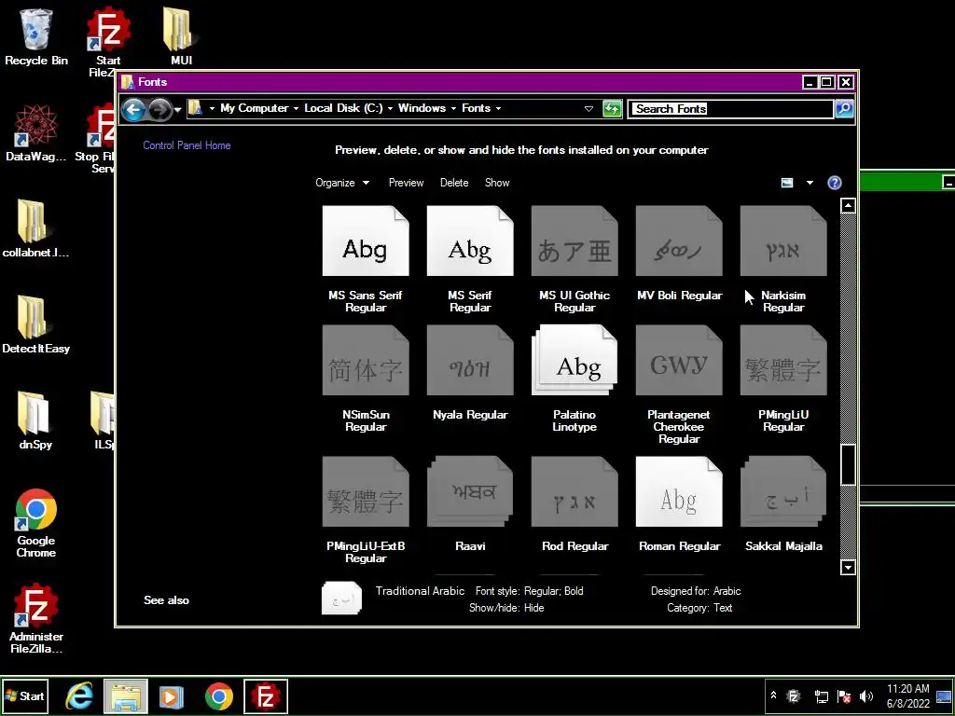Image resolution: width=955 pixels, height=716 pixels.
Task: Select the Plantagenet Cherokee Regular font
Action: pos(679,361)
